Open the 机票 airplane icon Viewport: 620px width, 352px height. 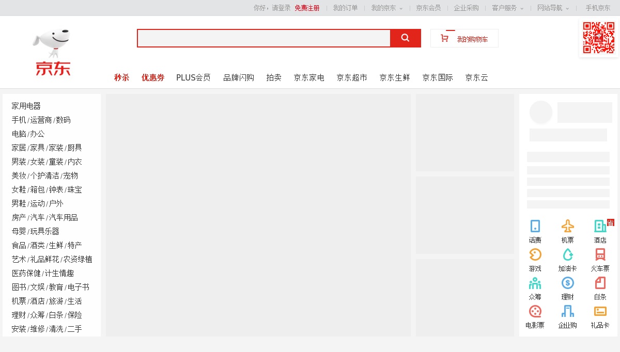(x=568, y=226)
